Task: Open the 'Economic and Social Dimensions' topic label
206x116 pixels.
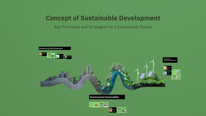Action: [x=55, y=48]
